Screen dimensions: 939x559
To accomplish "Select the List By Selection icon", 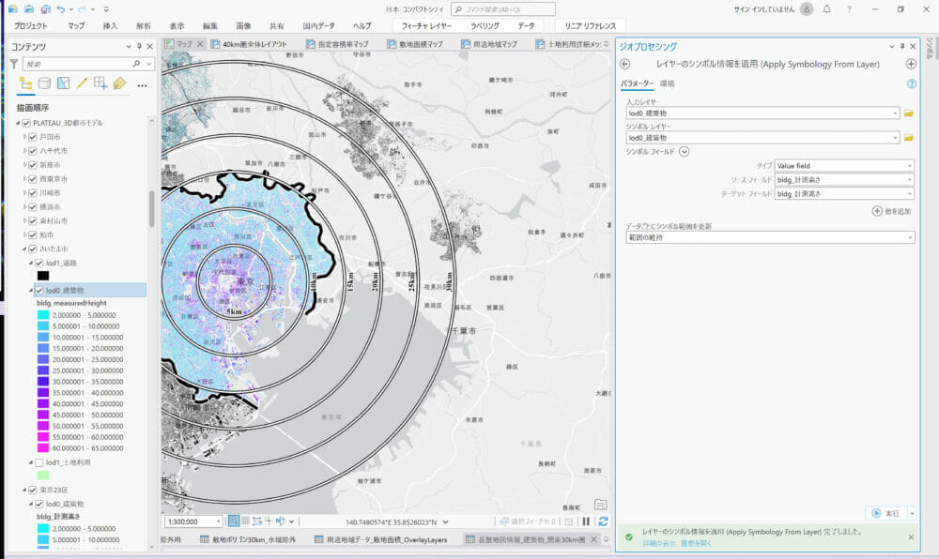I will (x=63, y=83).
